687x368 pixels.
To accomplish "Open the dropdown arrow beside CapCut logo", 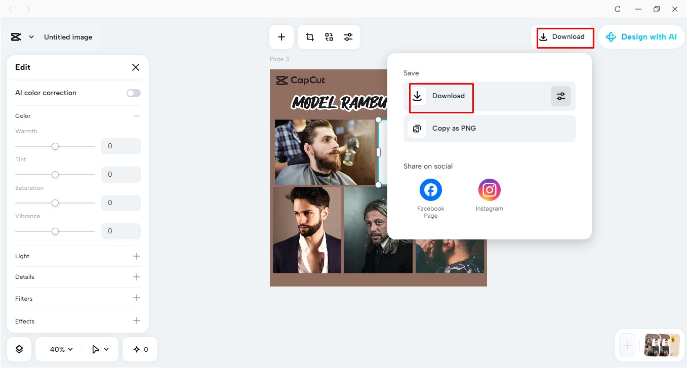I will [x=31, y=37].
